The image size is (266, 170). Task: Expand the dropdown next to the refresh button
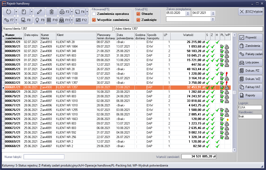pos(16,12)
